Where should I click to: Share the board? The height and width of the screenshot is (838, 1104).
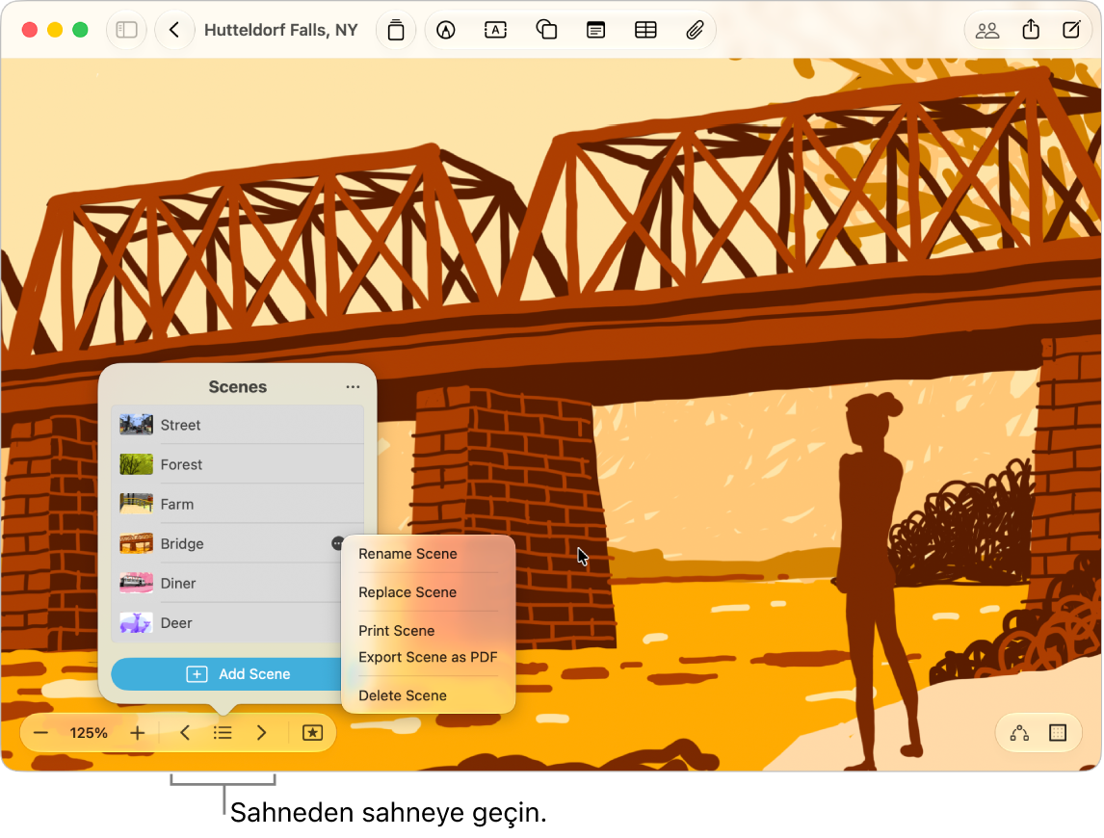coord(1031,30)
